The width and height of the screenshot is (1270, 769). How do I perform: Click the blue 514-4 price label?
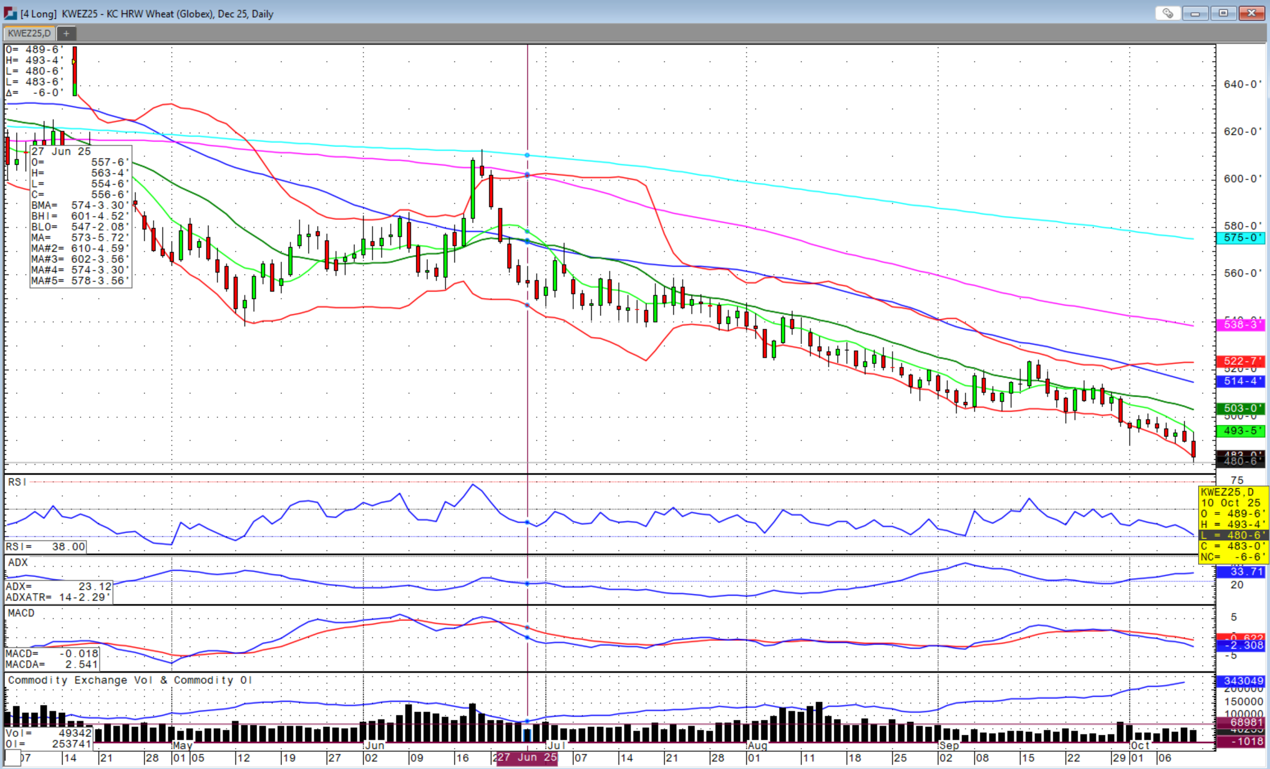(x=1241, y=381)
